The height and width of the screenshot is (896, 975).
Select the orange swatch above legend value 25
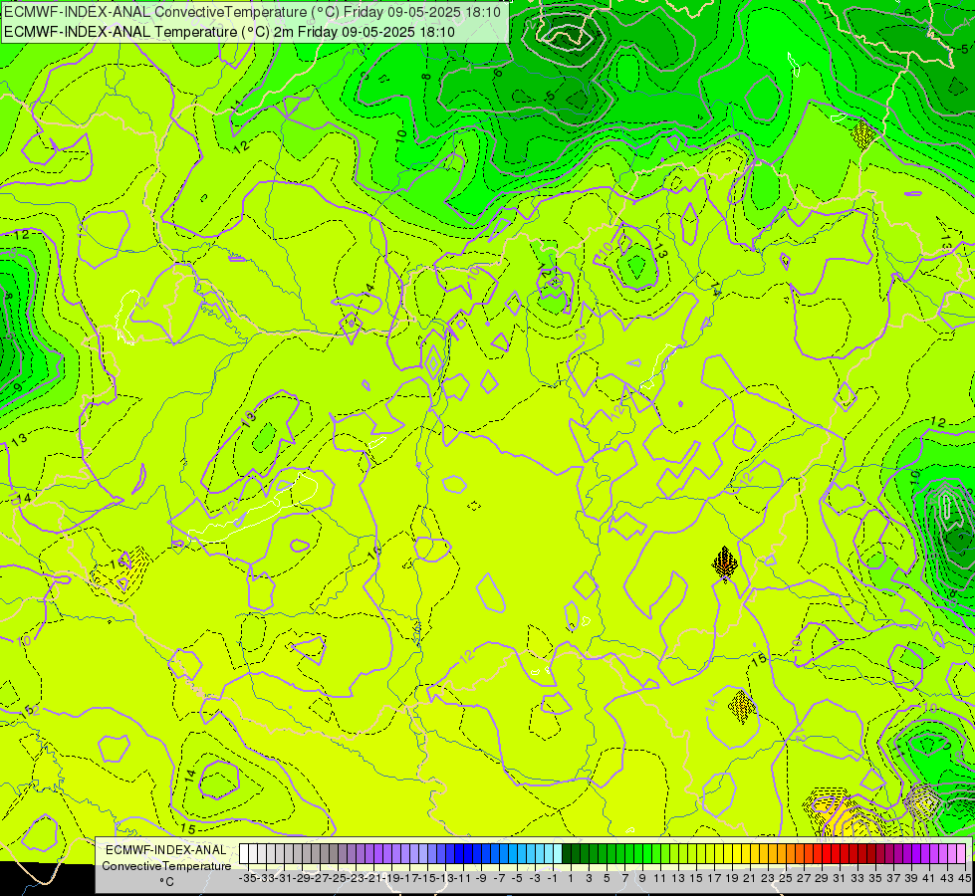point(781,854)
